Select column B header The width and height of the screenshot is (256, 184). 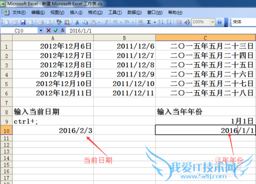point(124,38)
